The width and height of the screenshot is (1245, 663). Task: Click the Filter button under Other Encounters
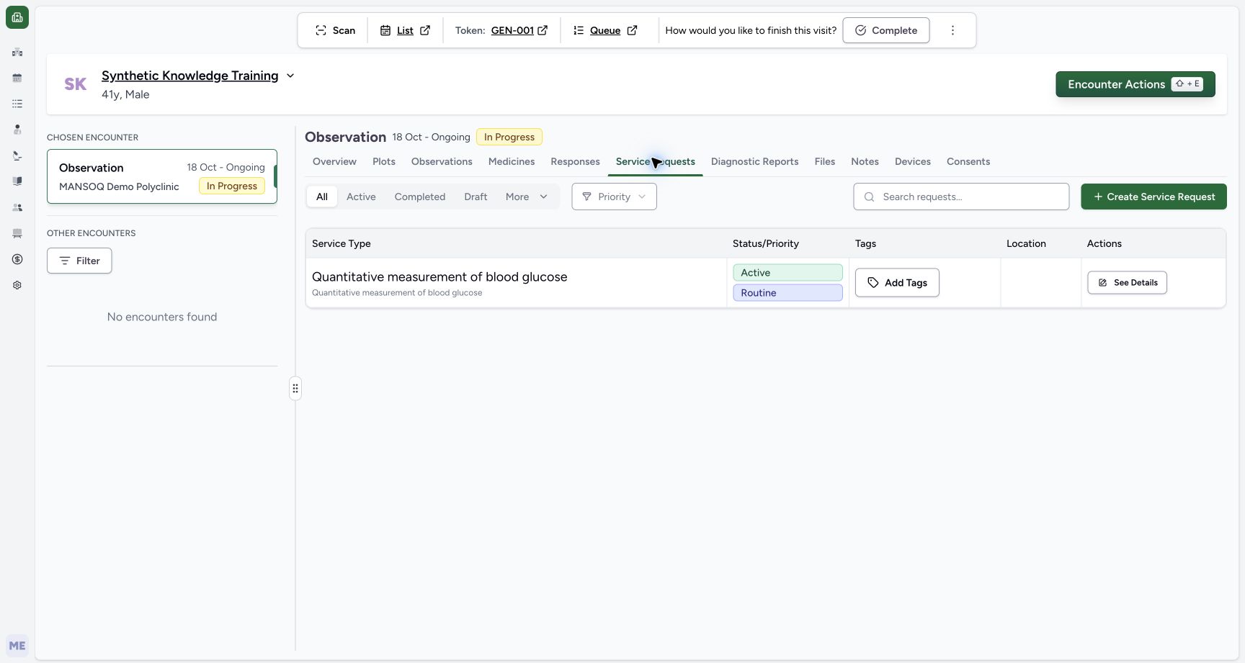click(79, 261)
